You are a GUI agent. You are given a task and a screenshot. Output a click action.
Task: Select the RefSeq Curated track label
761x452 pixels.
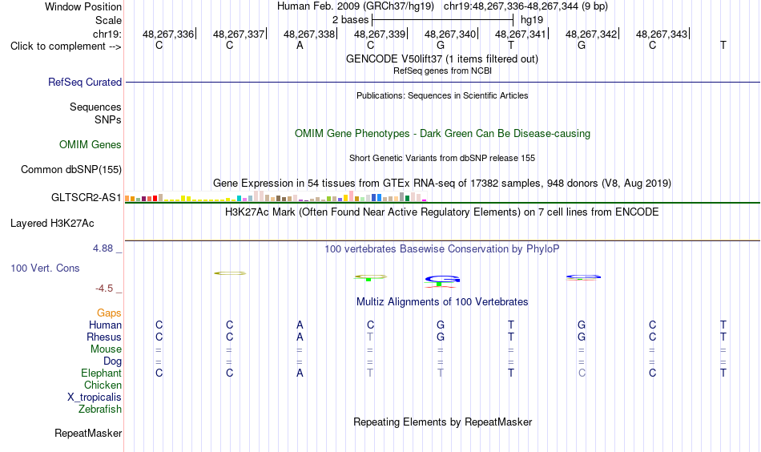point(84,82)
